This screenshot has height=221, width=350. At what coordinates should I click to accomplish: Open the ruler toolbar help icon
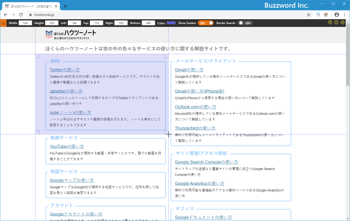[330, 23]
